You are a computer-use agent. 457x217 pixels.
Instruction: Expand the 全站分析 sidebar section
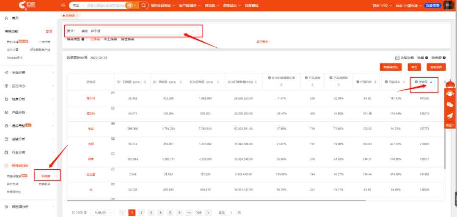tap(29, 73)
